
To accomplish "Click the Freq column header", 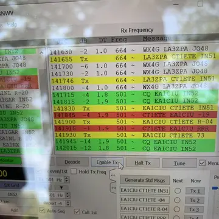I will 119,40.
